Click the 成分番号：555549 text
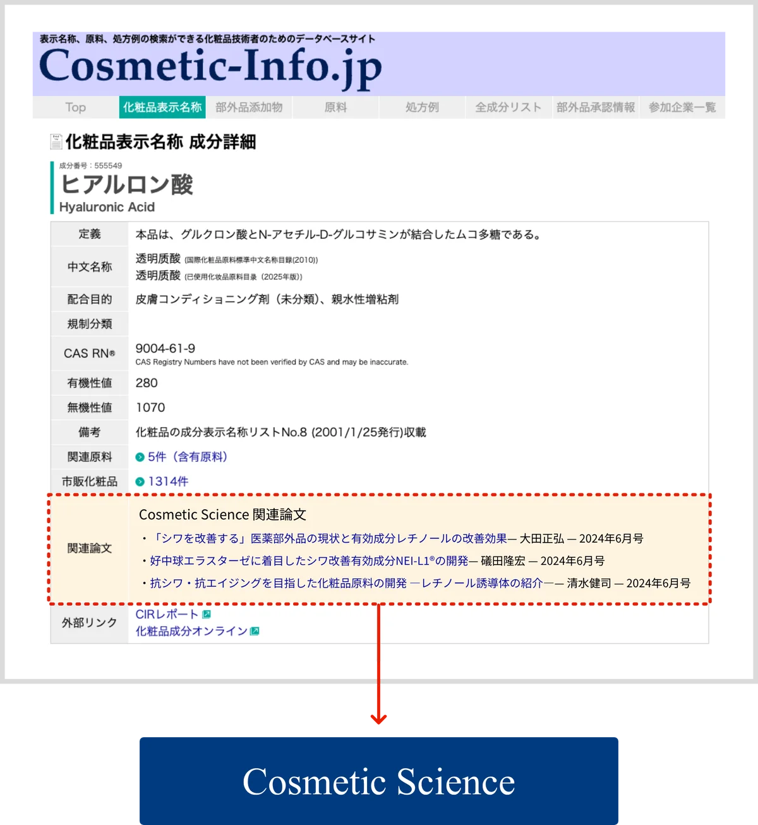 (90, 166)
